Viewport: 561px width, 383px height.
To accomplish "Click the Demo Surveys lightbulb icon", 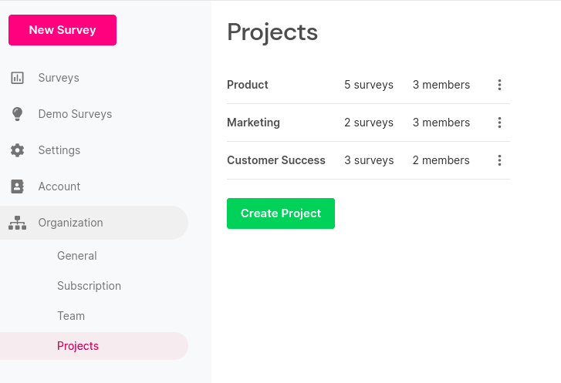I will click(17, 114).
